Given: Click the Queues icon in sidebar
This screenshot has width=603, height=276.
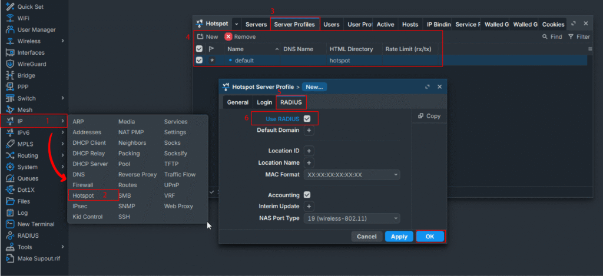Looking at the screenshot, I should click(11, 178).
